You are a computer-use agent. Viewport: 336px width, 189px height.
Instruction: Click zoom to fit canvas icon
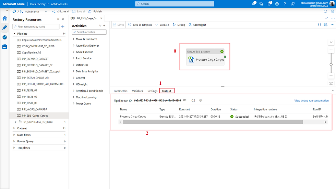tap(331, 84)
